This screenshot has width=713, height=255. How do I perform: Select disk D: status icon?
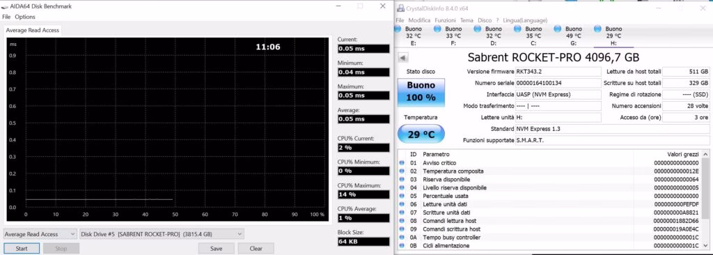pyautogui.click(x=478, y=29)
